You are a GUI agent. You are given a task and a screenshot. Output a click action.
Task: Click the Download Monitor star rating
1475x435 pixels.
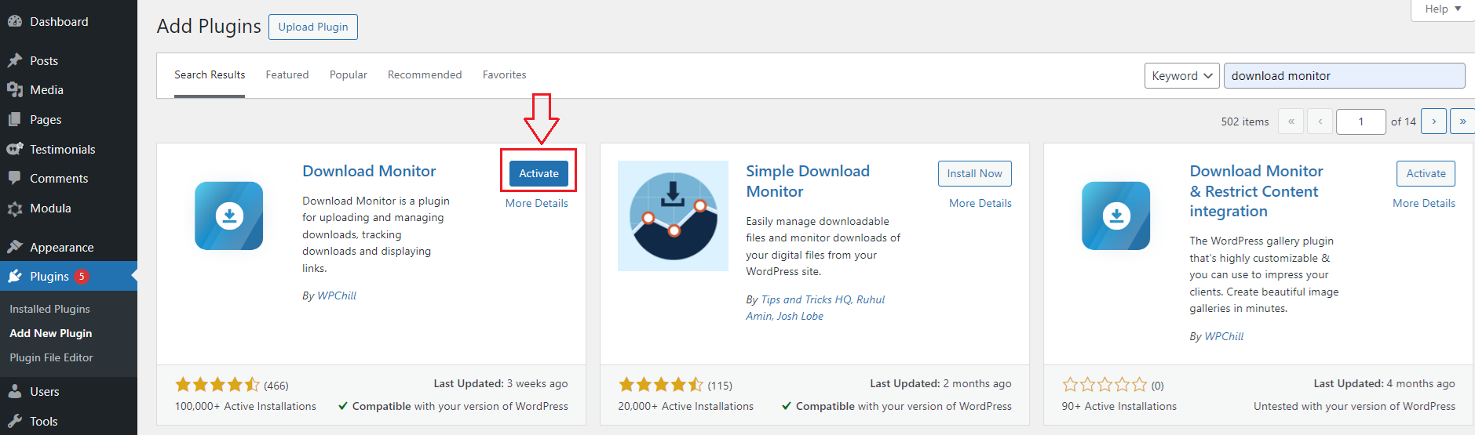[x=217, y=385]
